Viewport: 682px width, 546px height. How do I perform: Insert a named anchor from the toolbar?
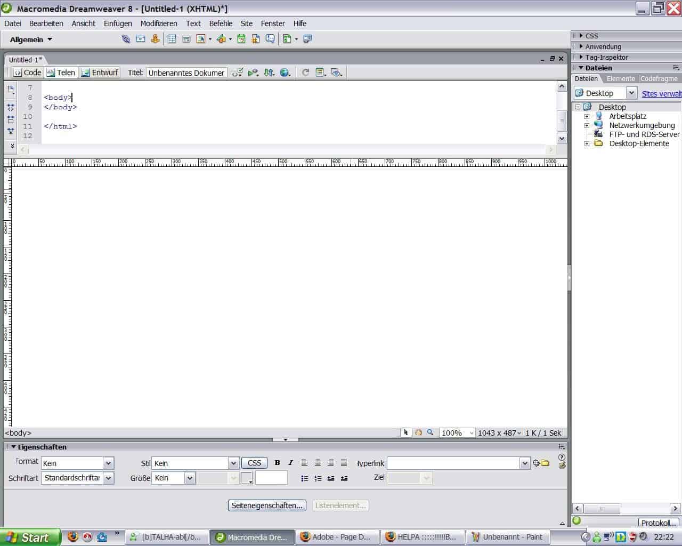tap(155, 39)
